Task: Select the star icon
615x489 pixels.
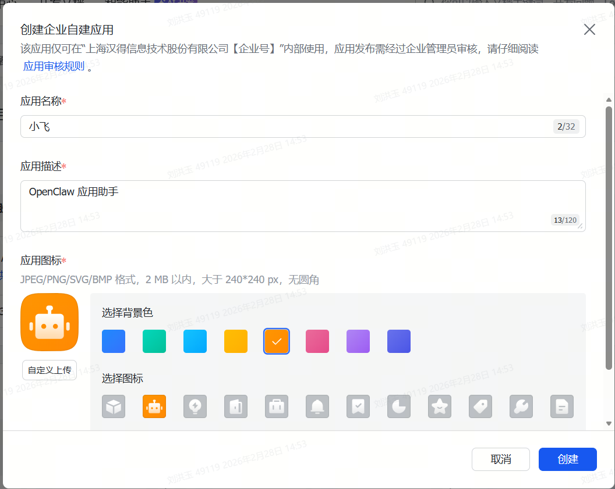Action: 440,406
